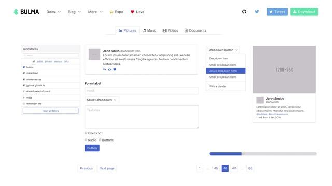Tick the Checkbox option

(x=86, y=133)
